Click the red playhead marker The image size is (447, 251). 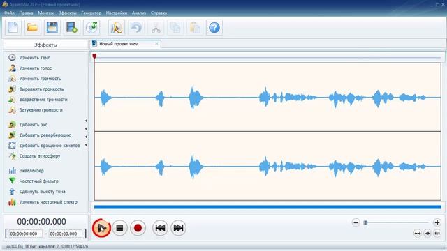click(x=94, y=56)
